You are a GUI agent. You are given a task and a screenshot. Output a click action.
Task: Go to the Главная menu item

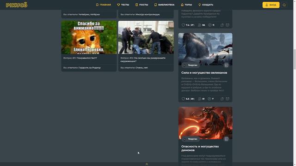point(103,5)
